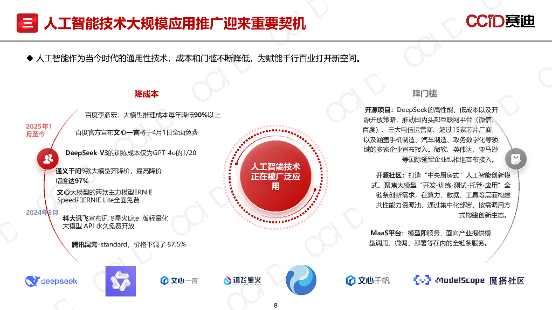The height and width of the screenshot is (310, 552).
Task: Click the deepseek logo
Action: tap(51, 281)
